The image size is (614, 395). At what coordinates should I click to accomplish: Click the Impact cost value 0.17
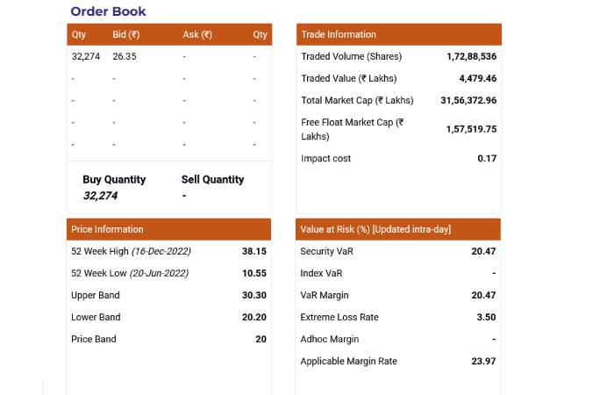click(x=487, y=158)
